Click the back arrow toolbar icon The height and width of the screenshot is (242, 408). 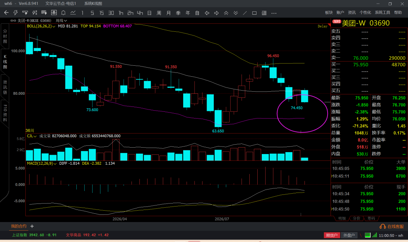tap(6, 12)
